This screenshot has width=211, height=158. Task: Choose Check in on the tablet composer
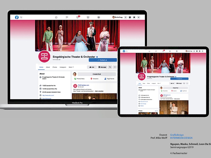pyautogui.click(x=174, y=91)
